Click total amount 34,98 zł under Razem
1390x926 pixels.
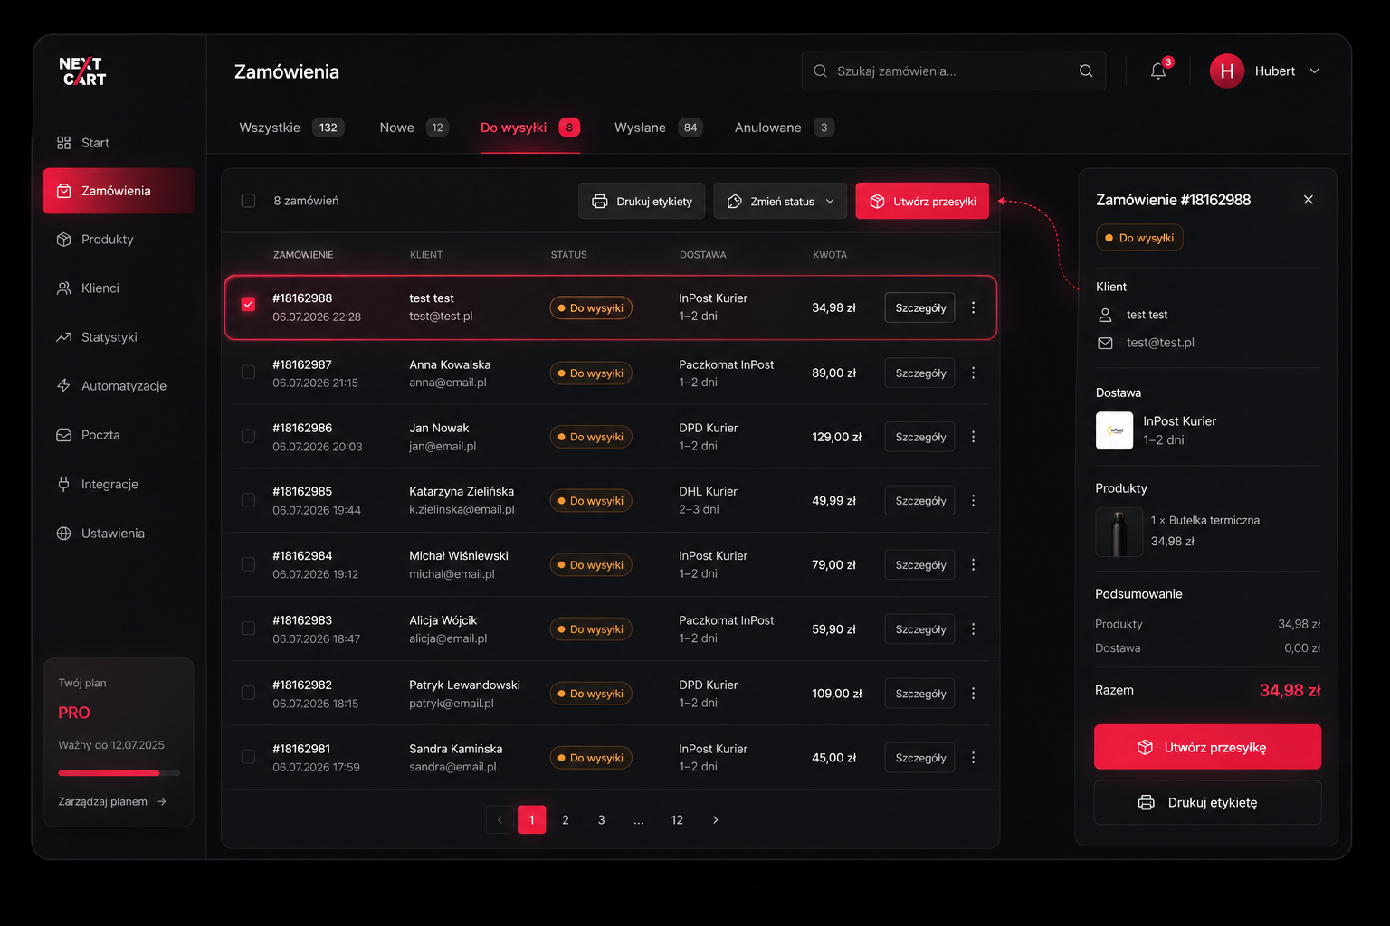pyautogui.click(x=1290, y=690)
